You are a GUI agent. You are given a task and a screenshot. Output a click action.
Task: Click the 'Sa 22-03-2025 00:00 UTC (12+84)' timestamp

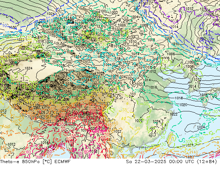click(171, 162)
